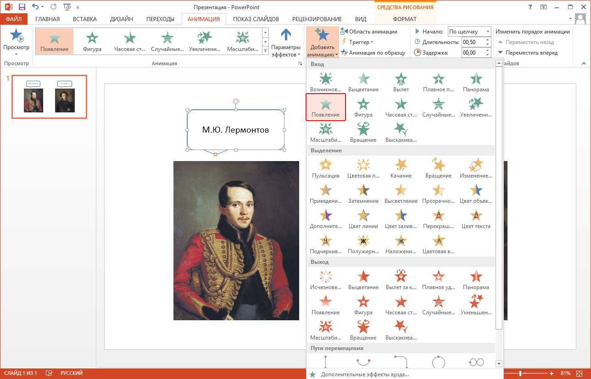Viewport: 591px width, 379px height.
Task: Choose the Вылет entrance animation
Action: point(401,82)
